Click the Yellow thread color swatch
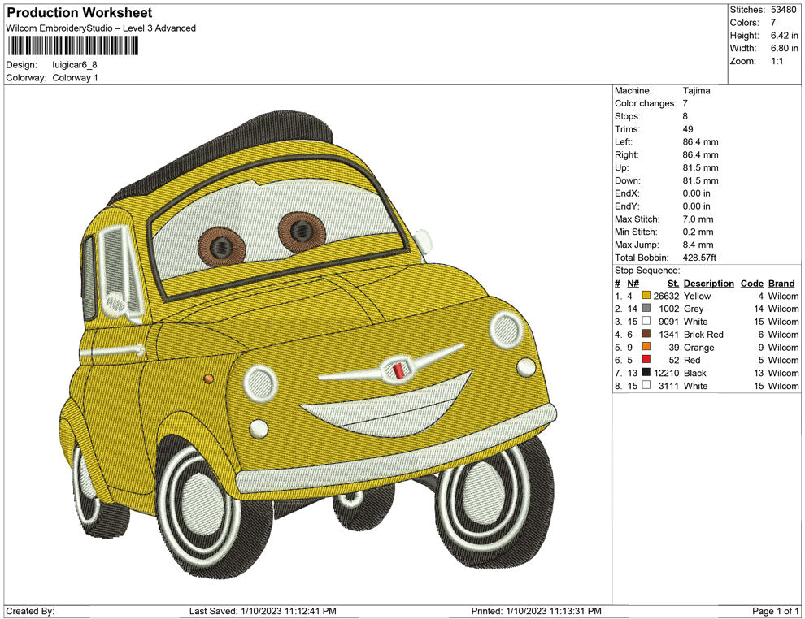 [646, 296]
